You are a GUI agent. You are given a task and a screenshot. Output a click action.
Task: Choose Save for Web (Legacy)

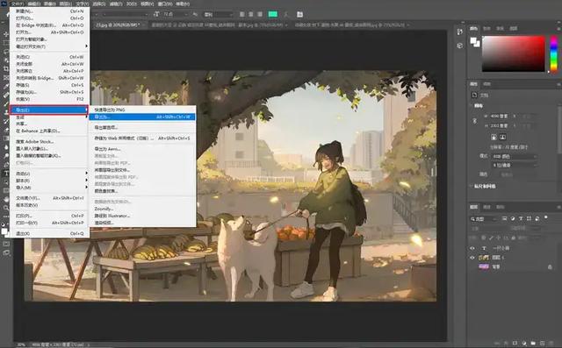[x=142, y=138]
